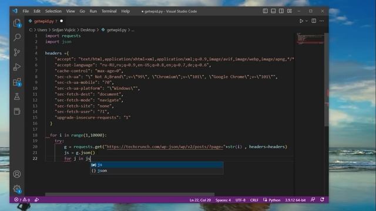
Task: Click Ln 22, Col 20 status entry
Action: 200,200
